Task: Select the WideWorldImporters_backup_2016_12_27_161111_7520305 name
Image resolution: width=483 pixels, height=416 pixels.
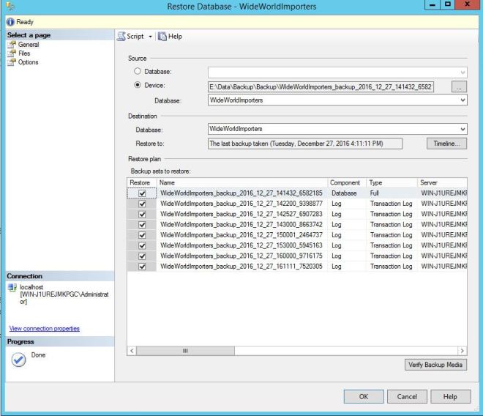Action: click(241, 266)
